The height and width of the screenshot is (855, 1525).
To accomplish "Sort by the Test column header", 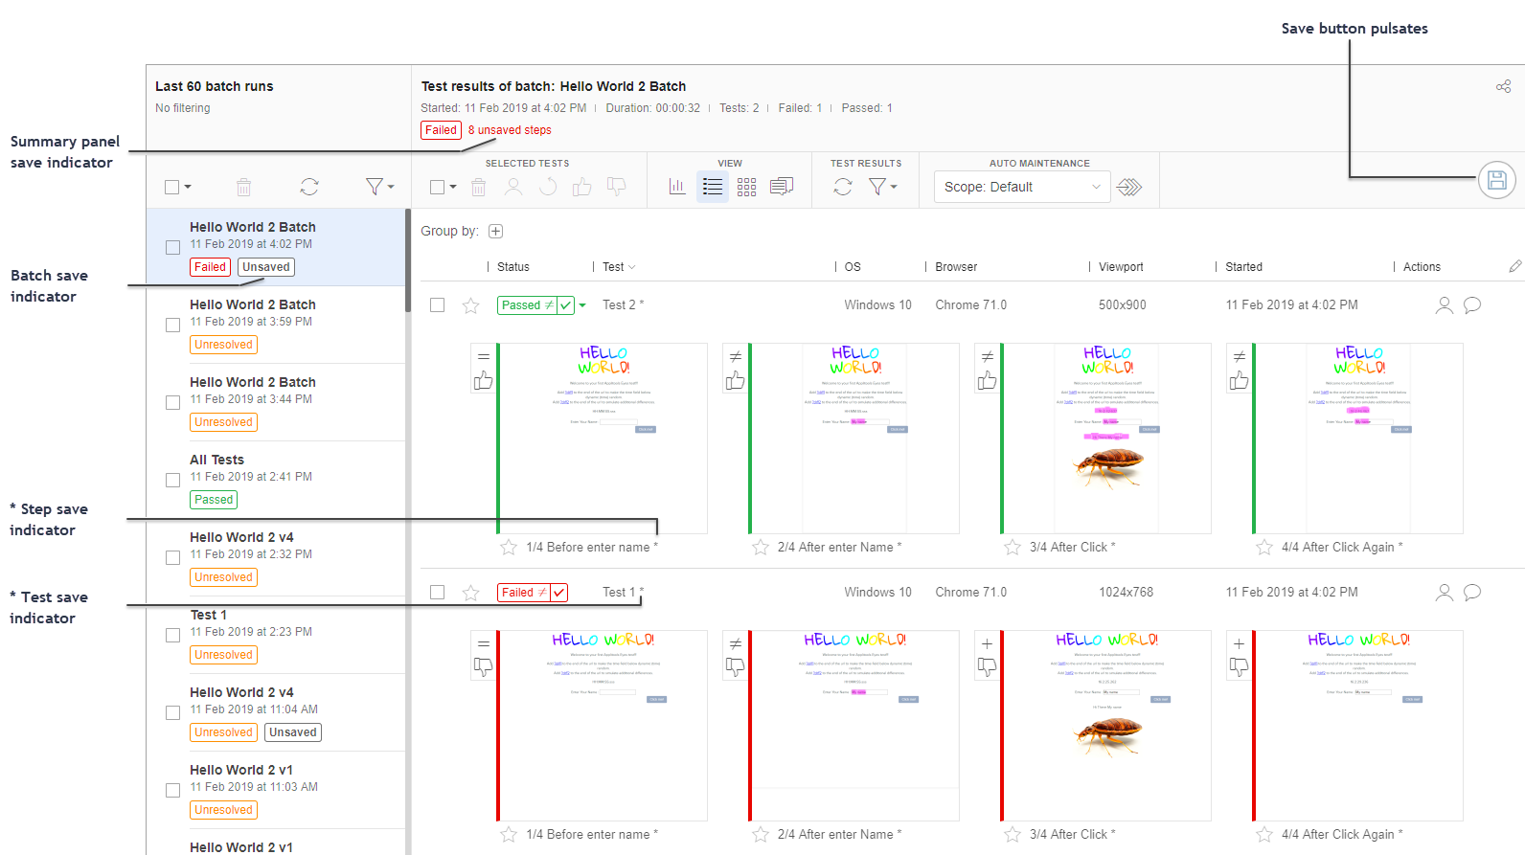I will (x=613, y=267).
